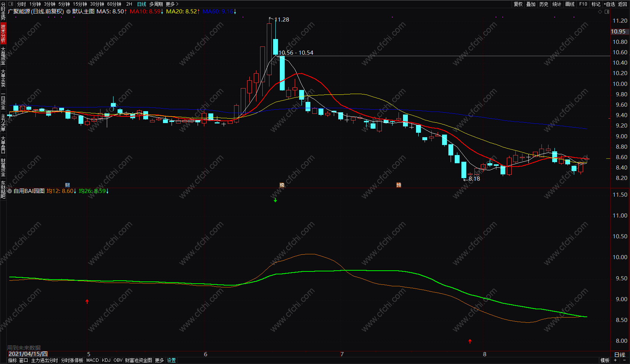The width and height of the screenshot is (630, 364).
Task: Open 东财贴吧 sidebar tab
Action: [x=3, y=190]
